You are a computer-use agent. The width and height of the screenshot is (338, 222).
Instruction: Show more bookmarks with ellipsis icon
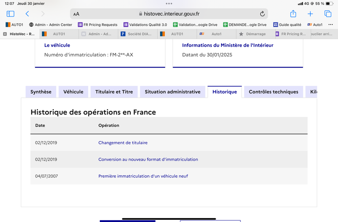point(330,25)
